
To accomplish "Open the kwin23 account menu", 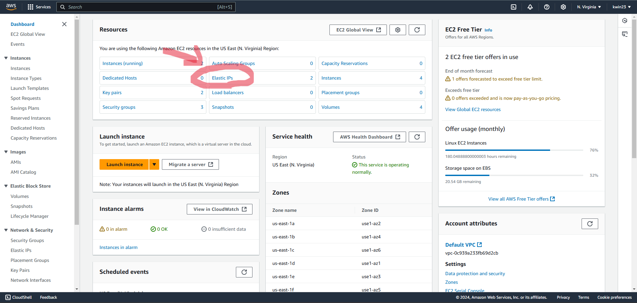I will pos(621,7).
